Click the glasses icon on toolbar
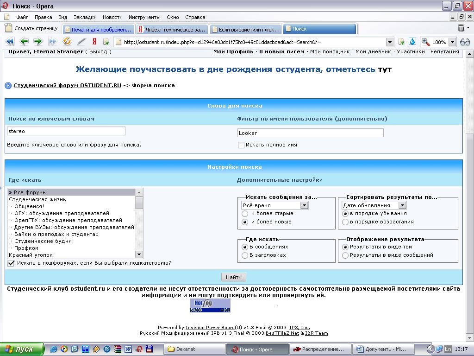The height and width of the screenshot is (356, 474). (465, 42)
